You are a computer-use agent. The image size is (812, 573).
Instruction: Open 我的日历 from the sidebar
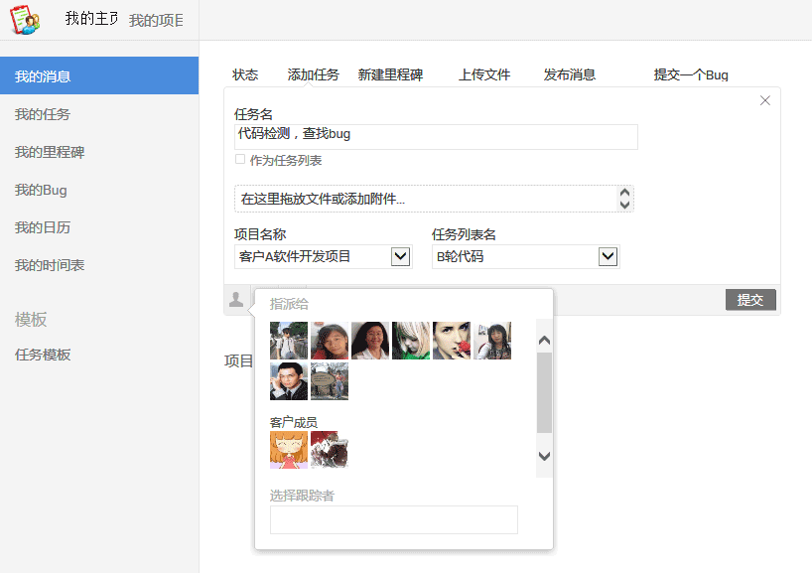click(x=43, y=227)
